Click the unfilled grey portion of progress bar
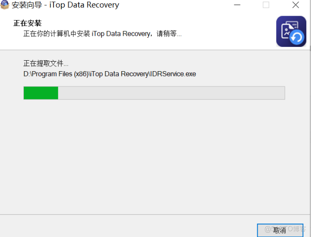 tap(171, 93)
